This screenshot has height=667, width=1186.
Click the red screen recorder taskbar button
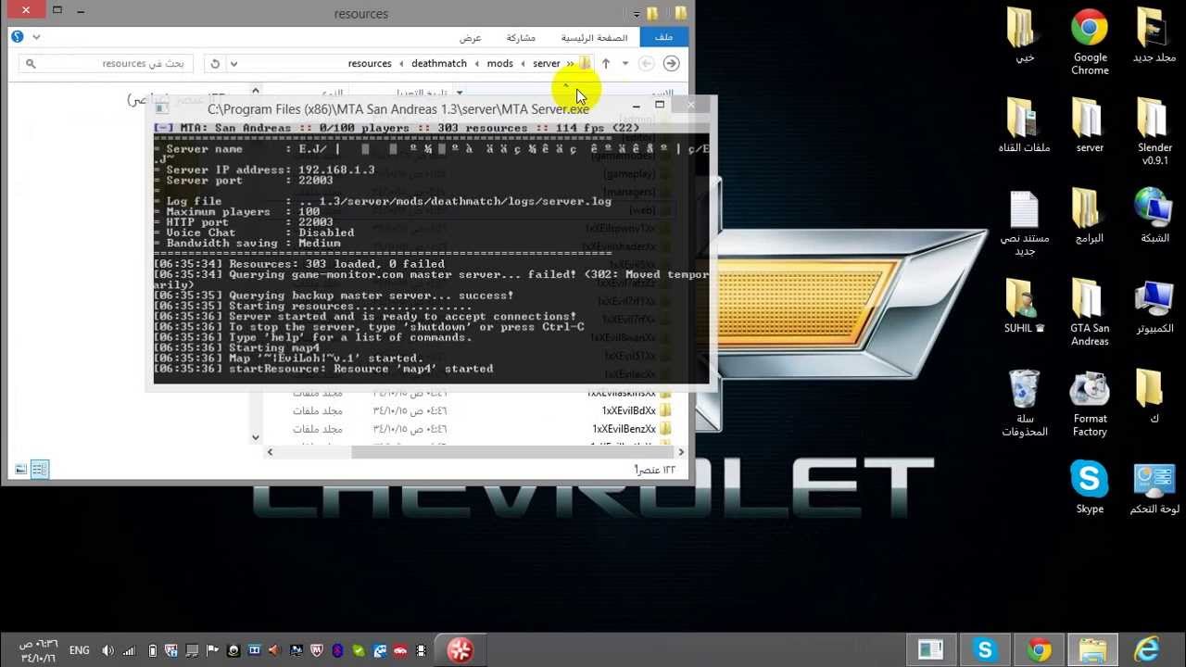tap(461, 650)
